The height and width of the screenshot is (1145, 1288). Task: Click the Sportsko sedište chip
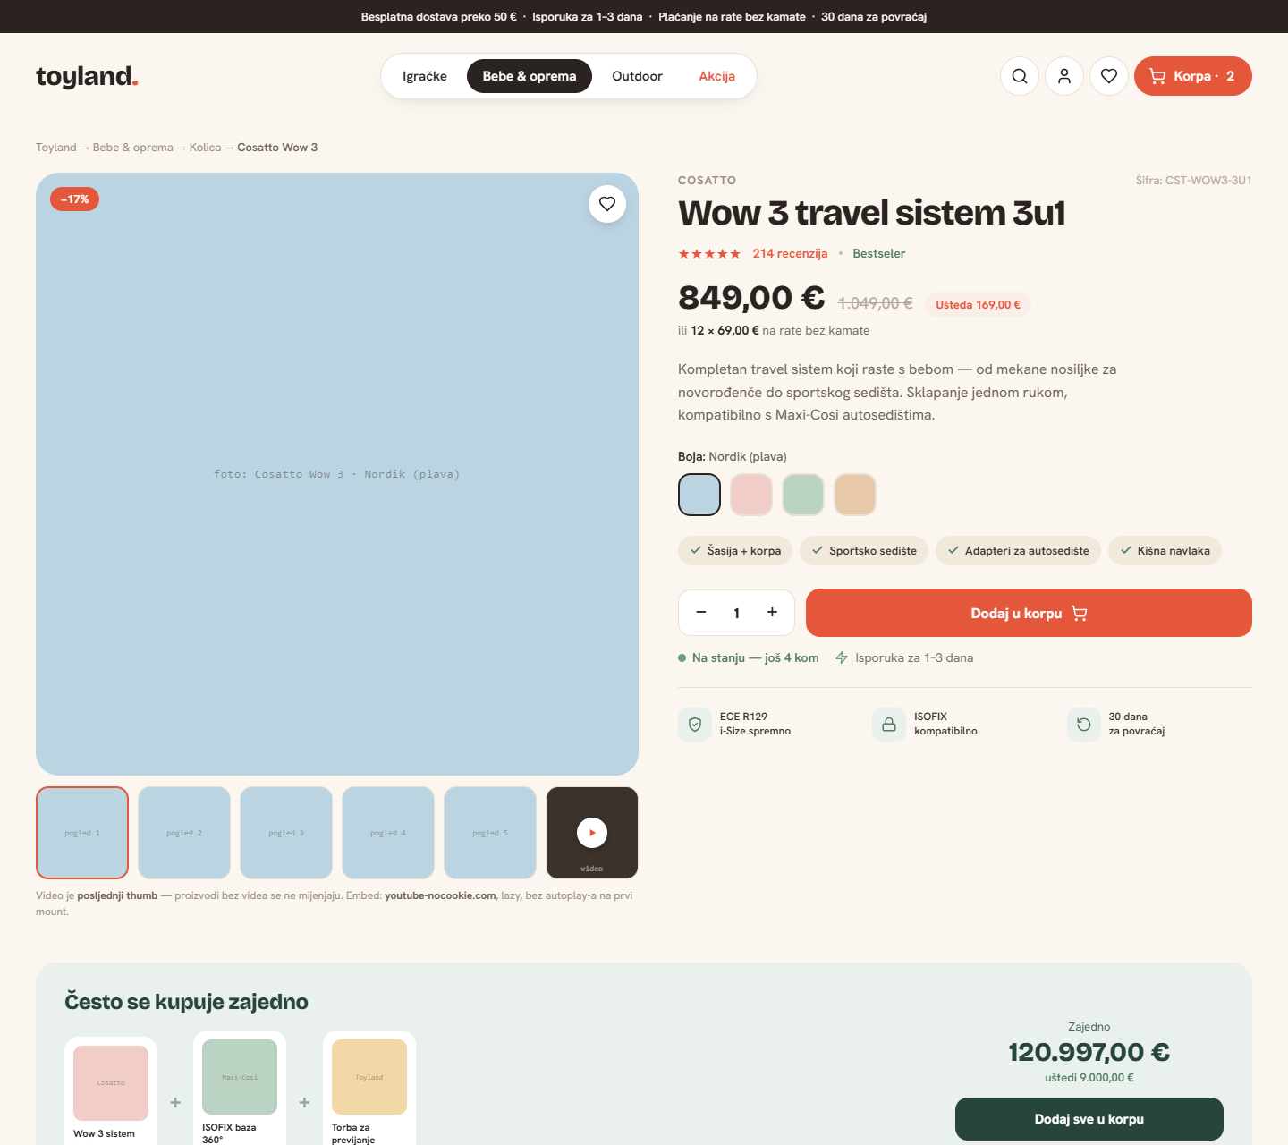click(x=864, y=551)
